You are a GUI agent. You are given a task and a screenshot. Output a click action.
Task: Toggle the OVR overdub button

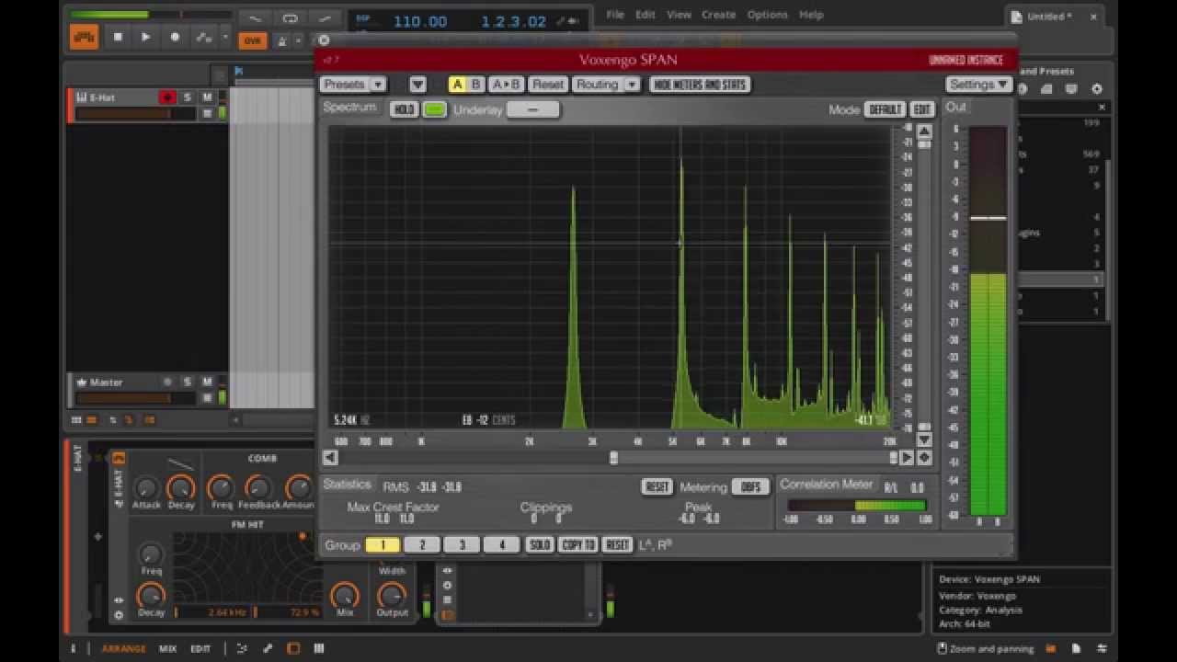(x=251, y=40)
